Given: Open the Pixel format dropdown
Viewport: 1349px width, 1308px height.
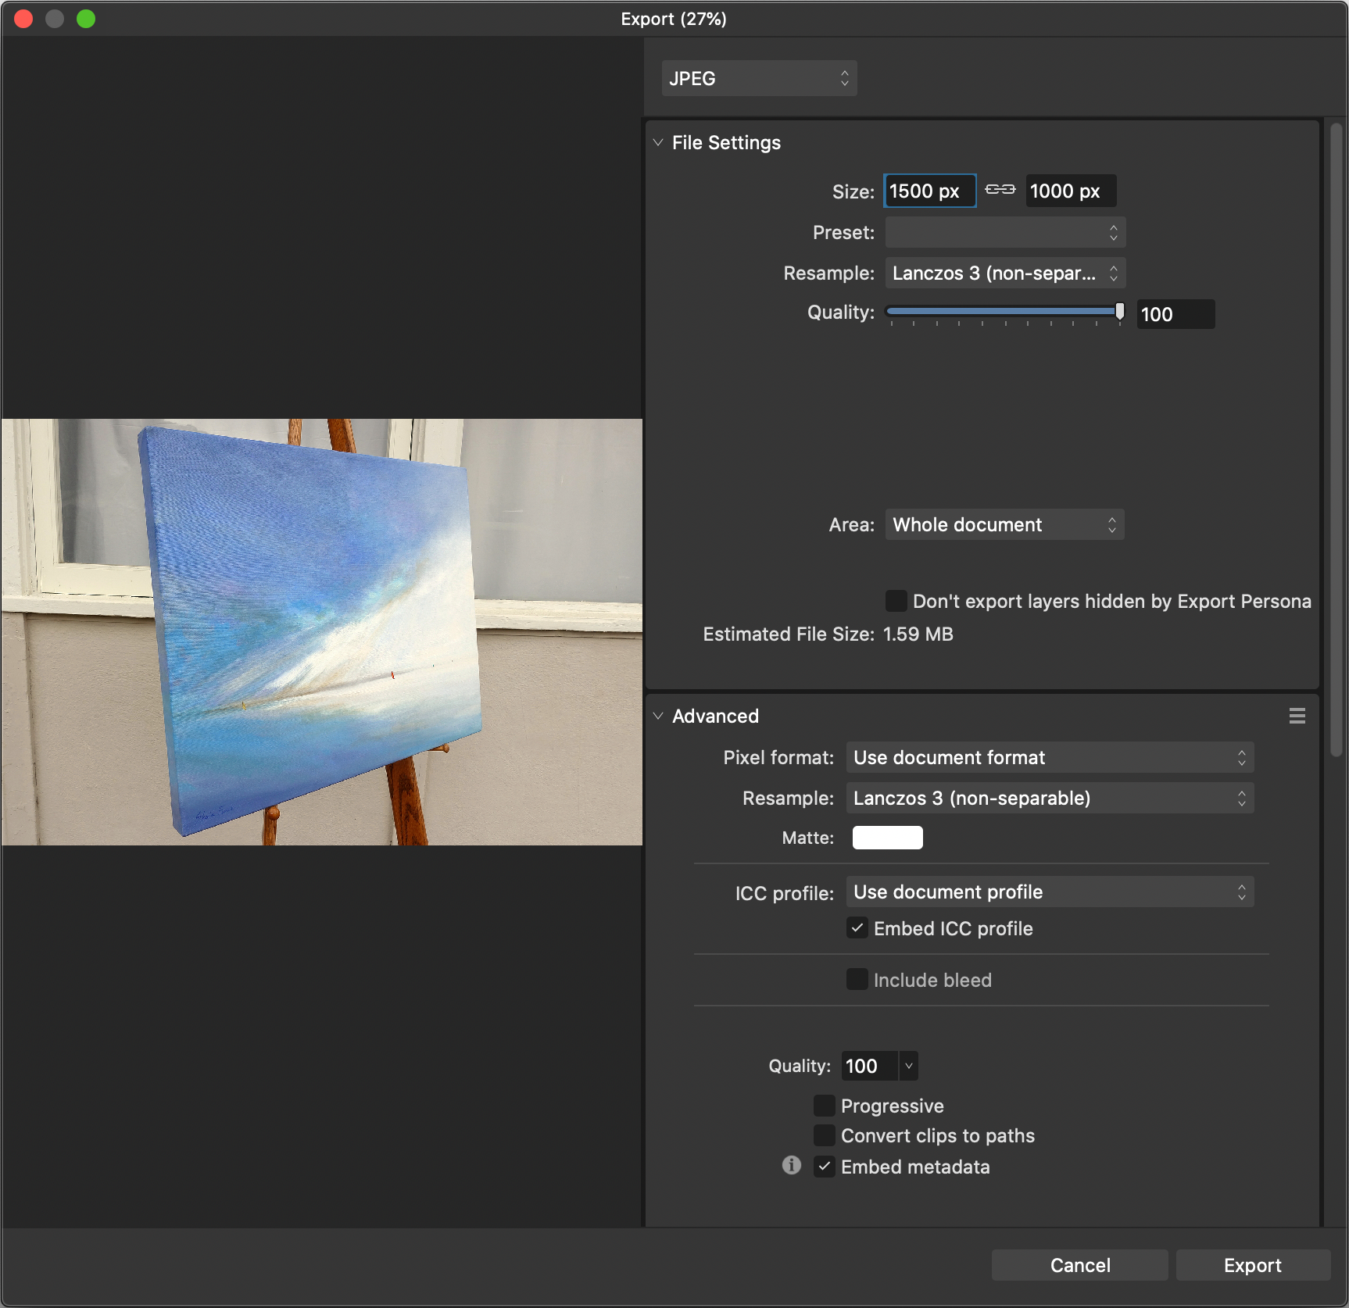Looking at the screenshot, I should (x=1050, y=757).
